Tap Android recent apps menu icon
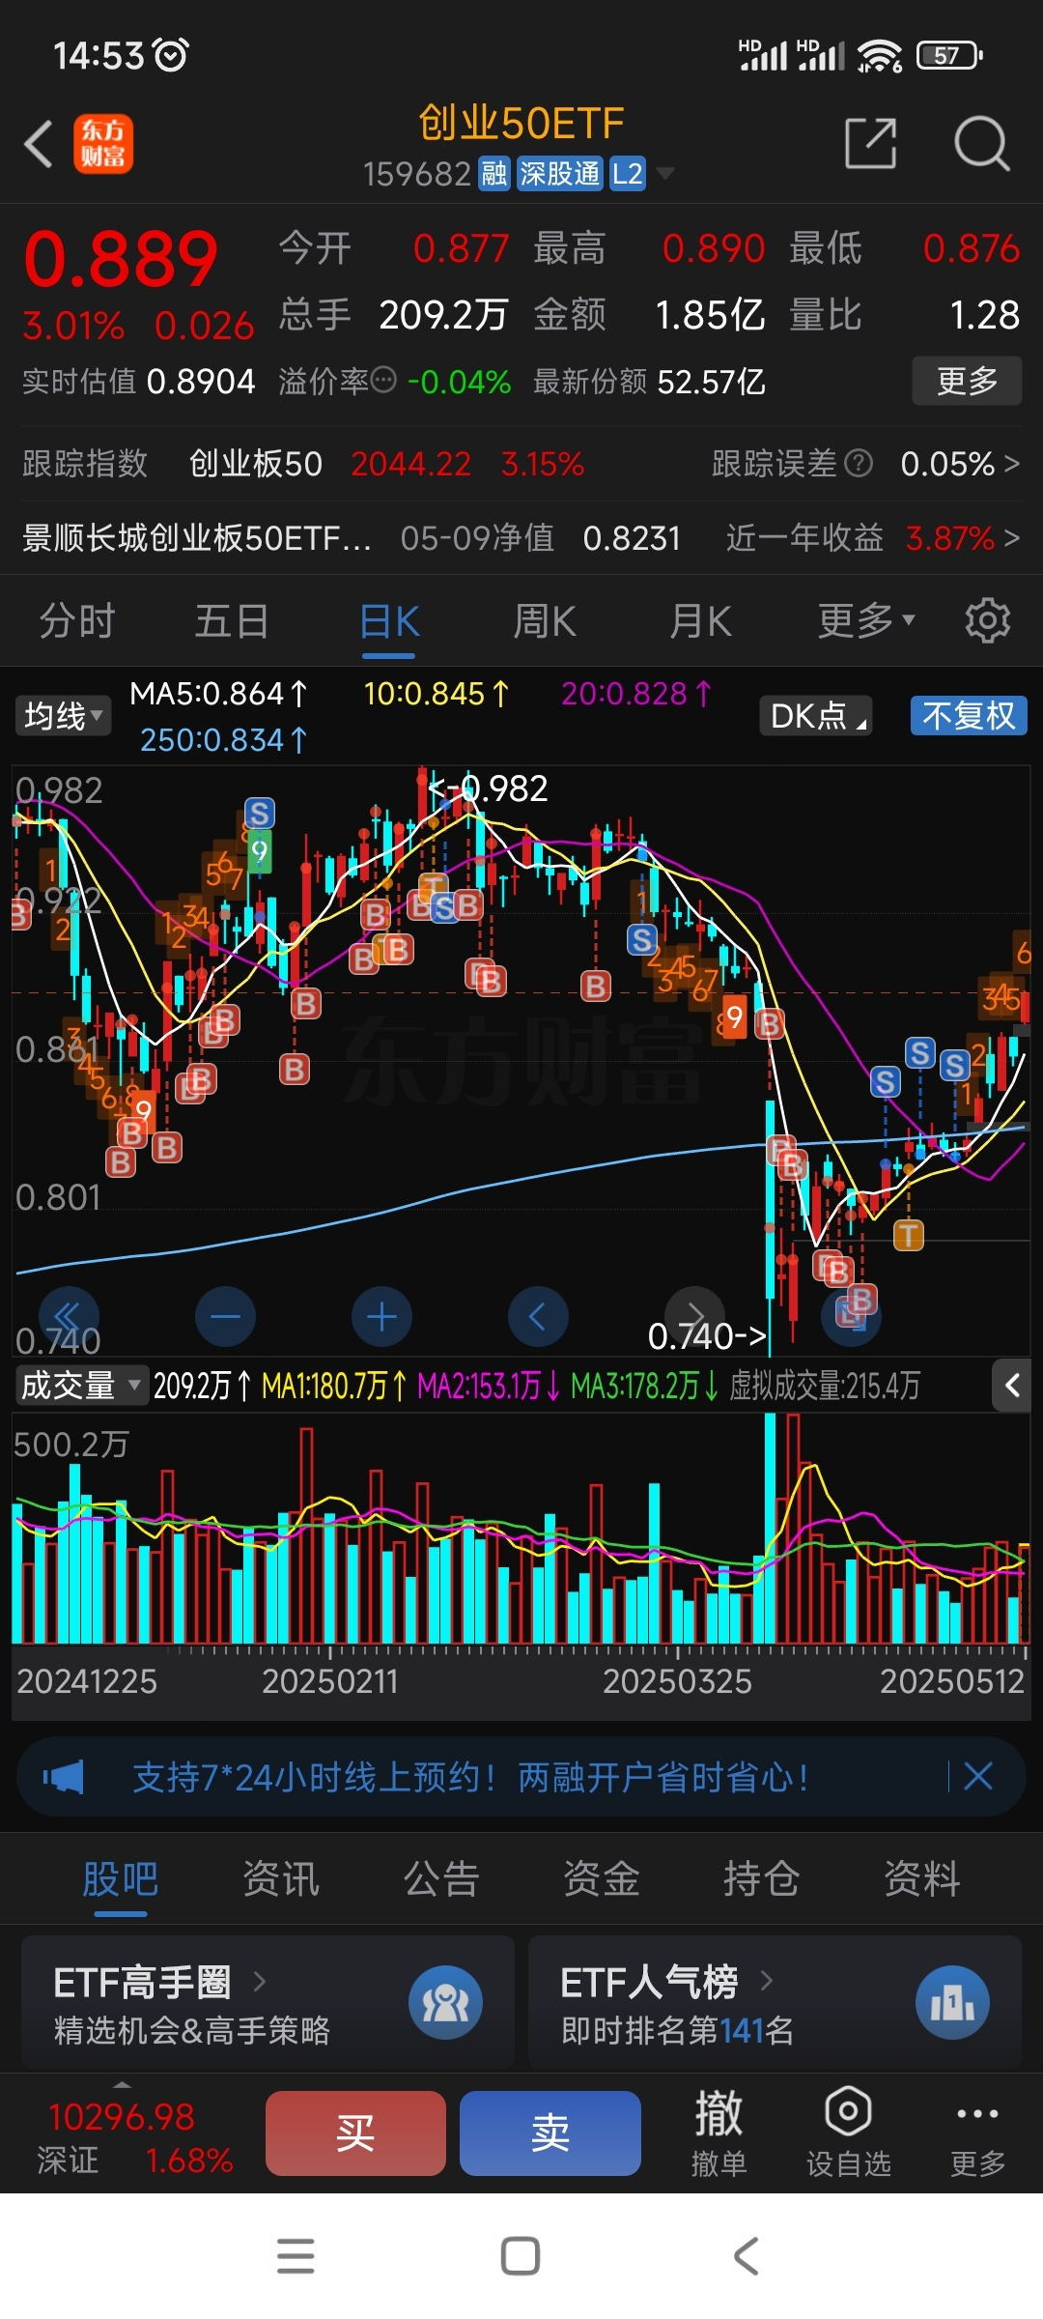 (296, 2256)
